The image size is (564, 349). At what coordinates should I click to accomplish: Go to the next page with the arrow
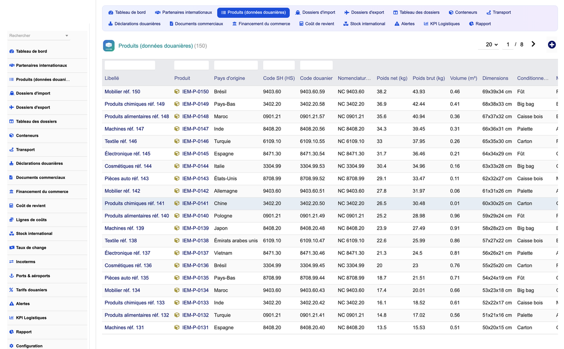pos(533,44)
